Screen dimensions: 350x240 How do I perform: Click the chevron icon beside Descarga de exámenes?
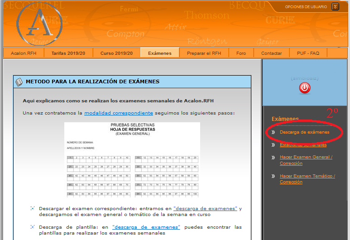(273, 132)
